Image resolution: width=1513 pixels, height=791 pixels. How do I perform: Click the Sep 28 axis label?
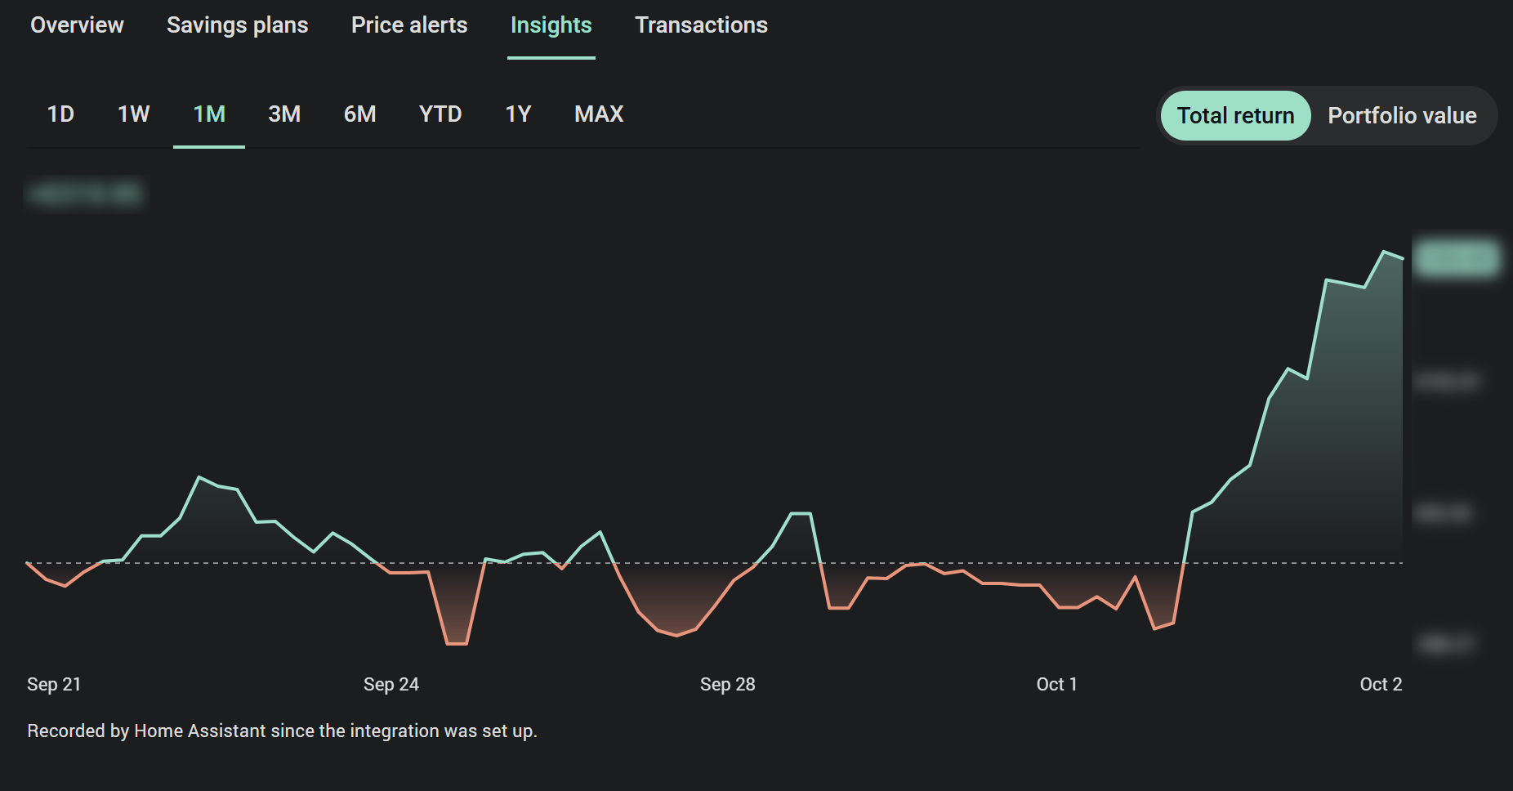click(728, 685)
